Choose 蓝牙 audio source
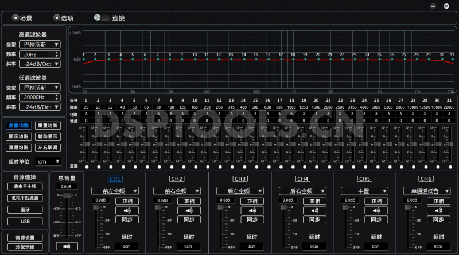This screenshot has width=459, height=255. [x=25, y=210]
